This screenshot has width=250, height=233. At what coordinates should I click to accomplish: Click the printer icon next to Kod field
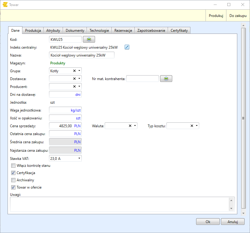click(x=89, y=39)
